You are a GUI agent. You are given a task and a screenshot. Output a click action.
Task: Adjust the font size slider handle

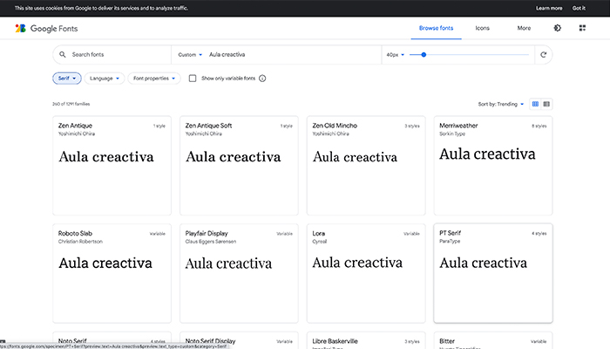424,55
